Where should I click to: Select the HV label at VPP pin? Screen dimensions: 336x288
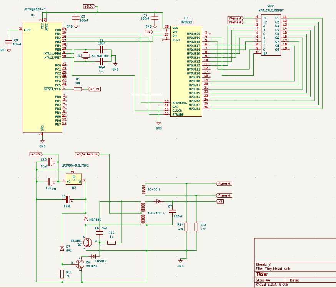pyautogui.click(x=149, y=32)
